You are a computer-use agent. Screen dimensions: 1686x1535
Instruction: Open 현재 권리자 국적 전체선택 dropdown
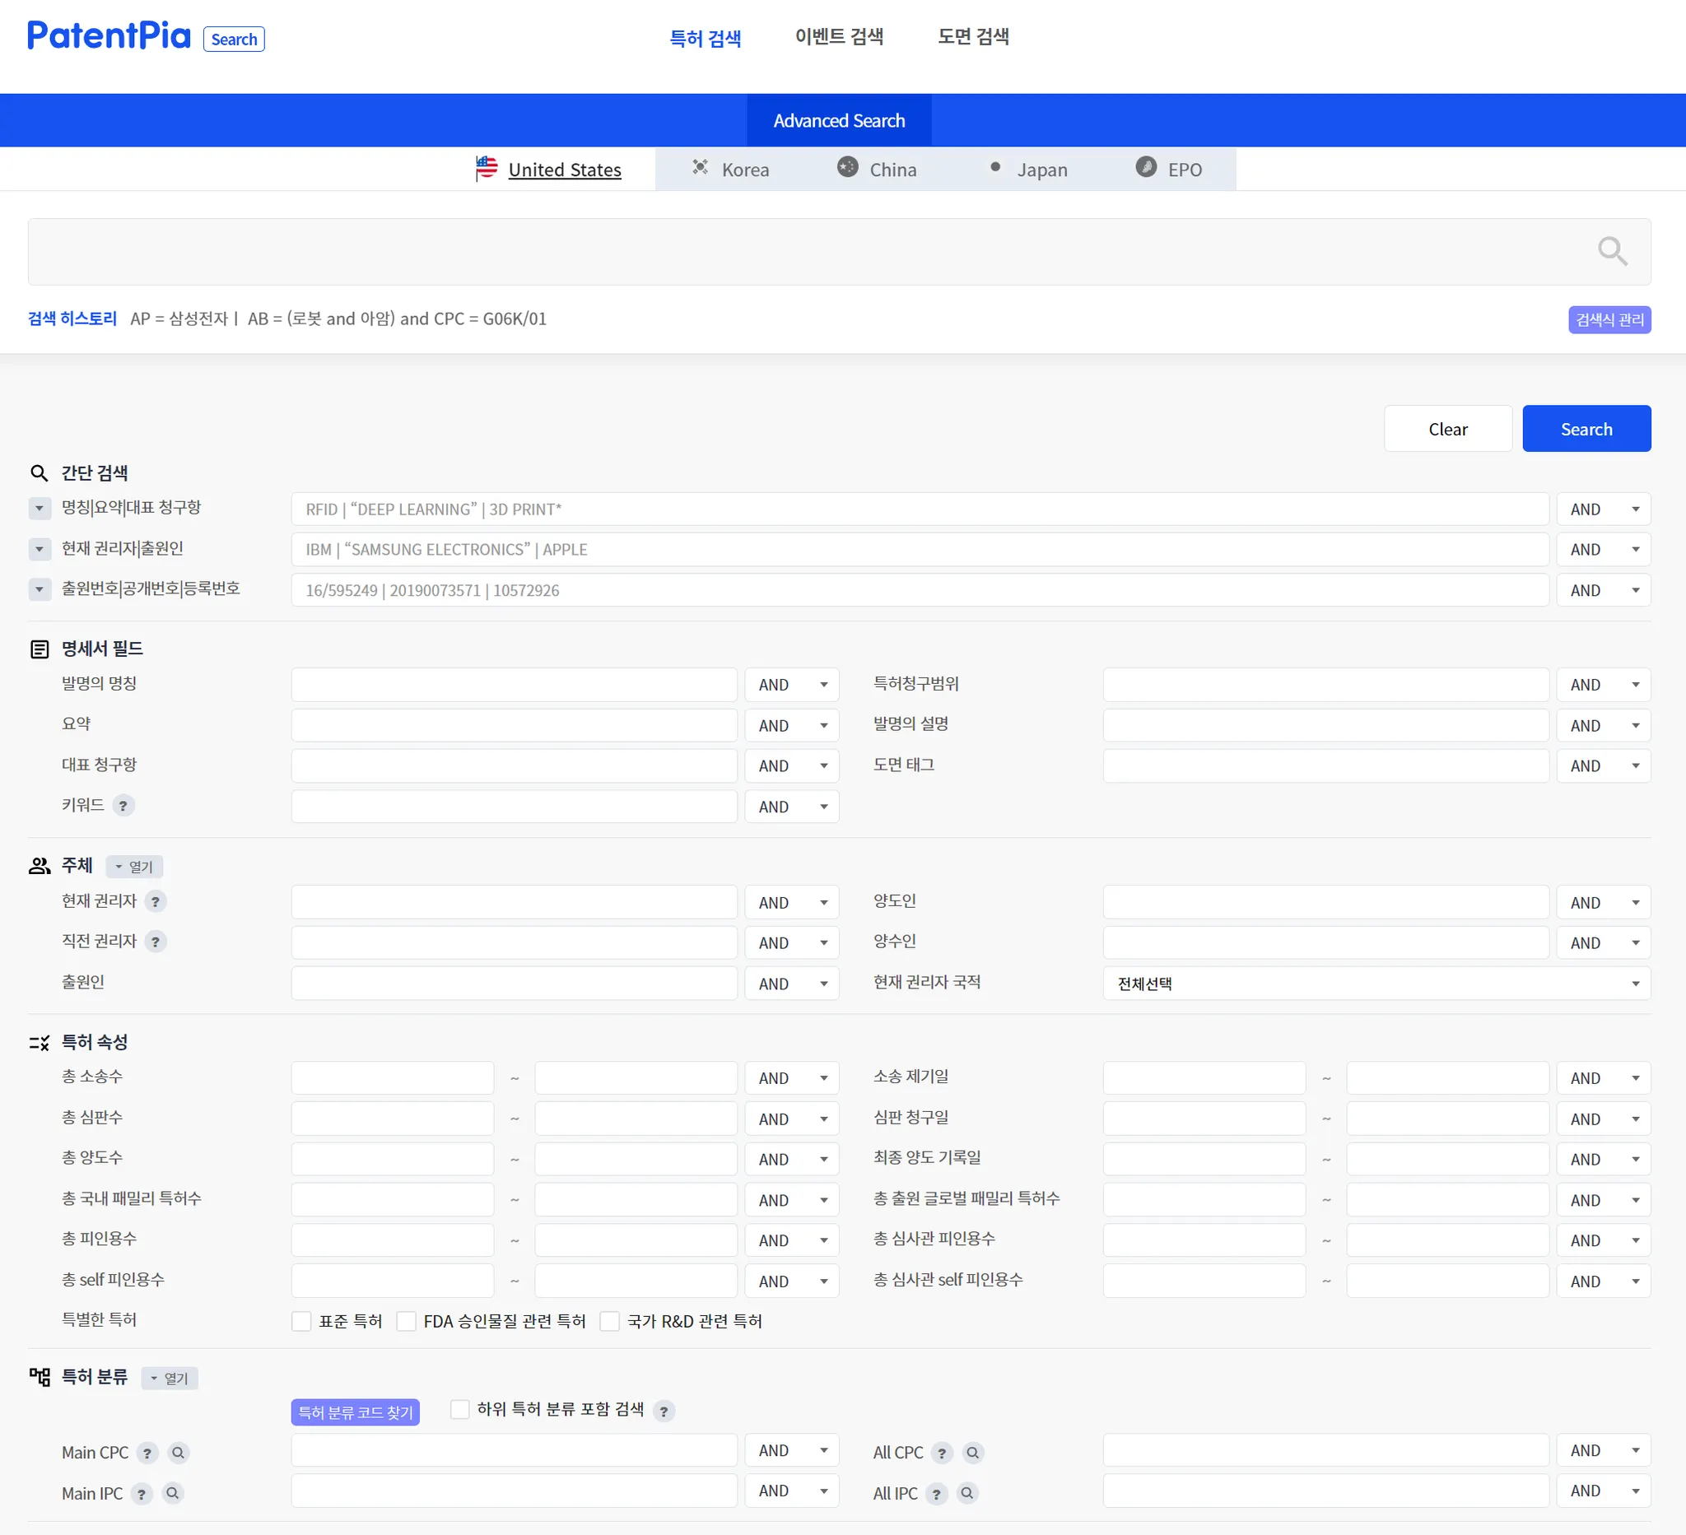(1376, 984)
